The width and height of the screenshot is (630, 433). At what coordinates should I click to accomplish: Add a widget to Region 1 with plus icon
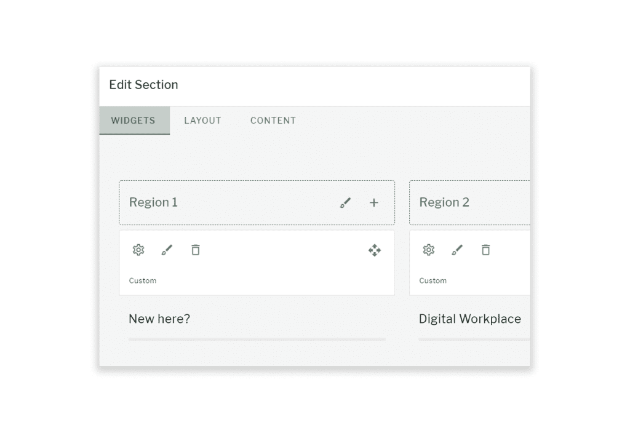[374, 203]
